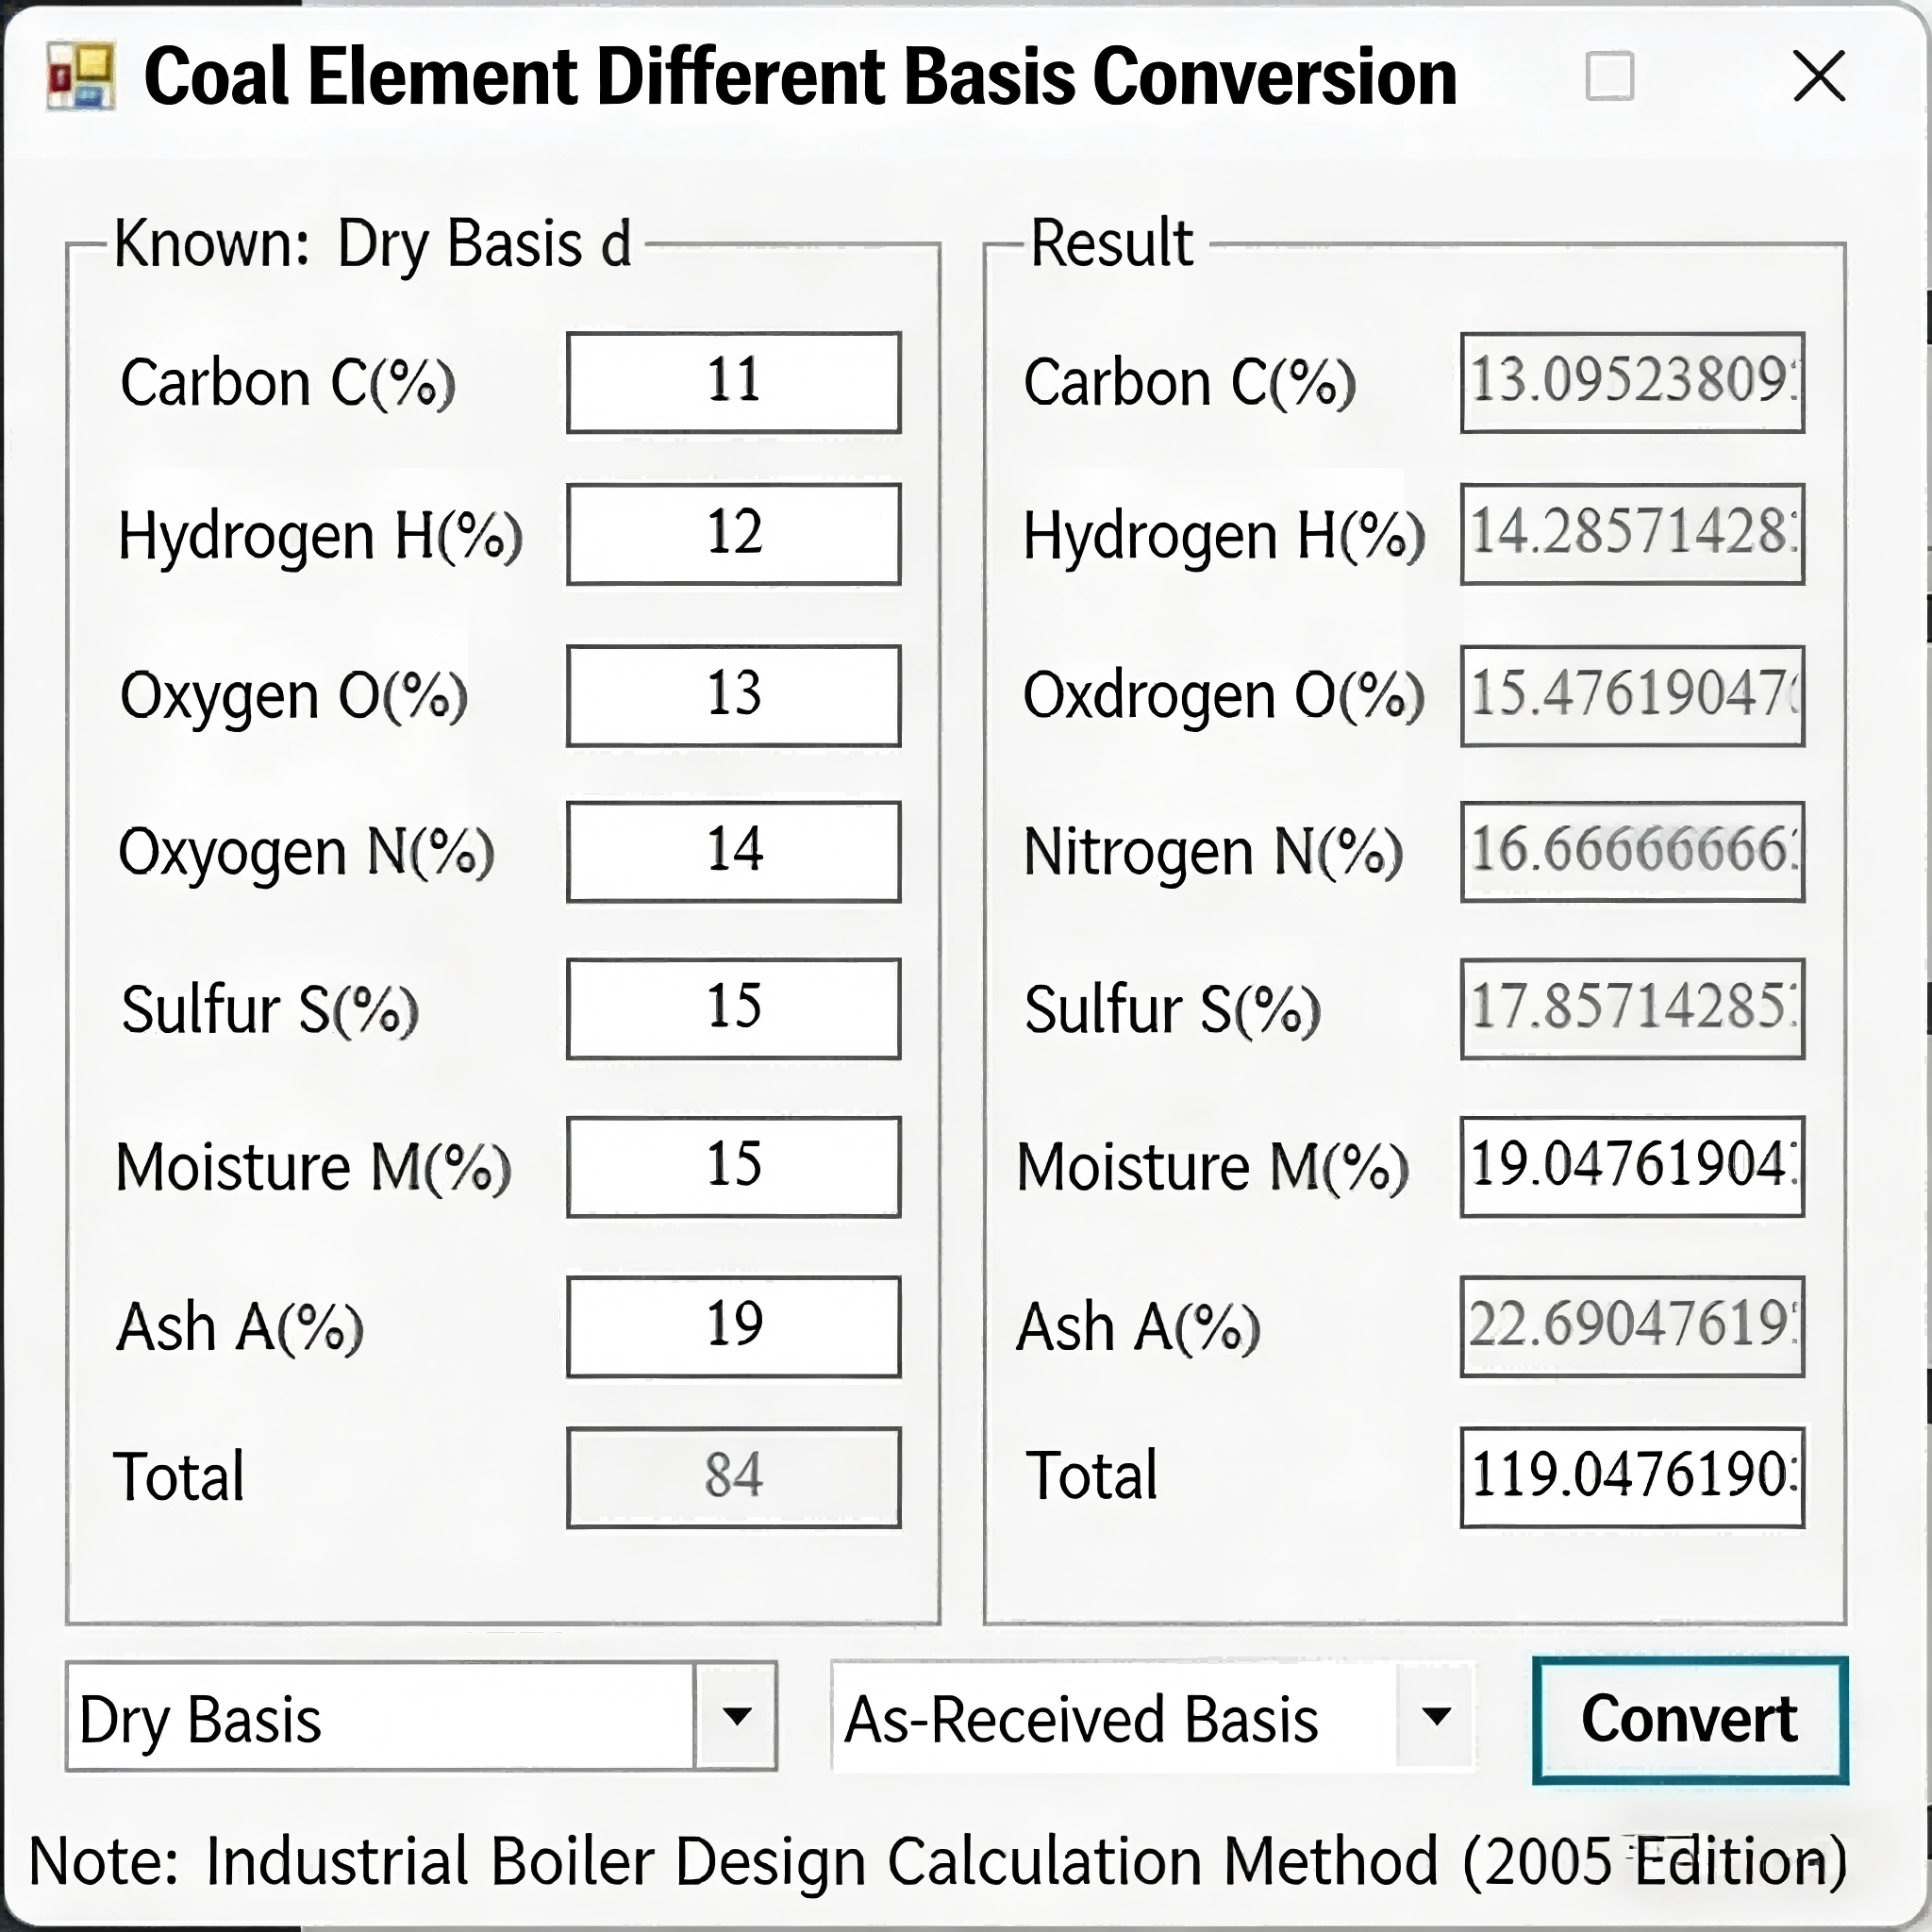Click the app icon in the title bar

point(81,76)
